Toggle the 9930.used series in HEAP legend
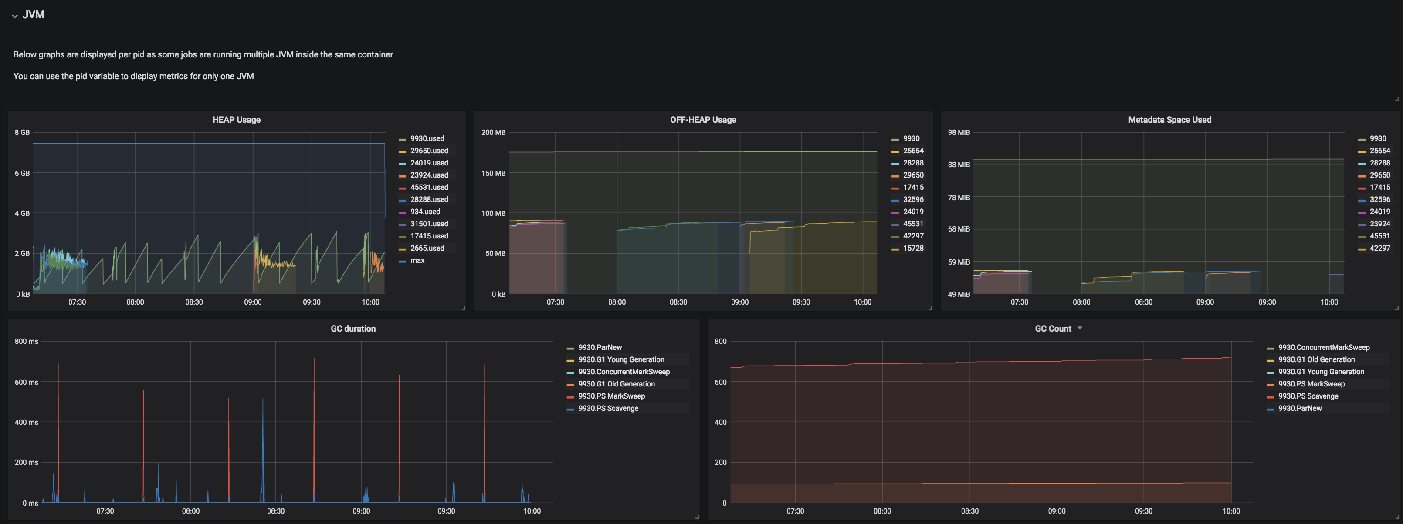 (427, 139)
